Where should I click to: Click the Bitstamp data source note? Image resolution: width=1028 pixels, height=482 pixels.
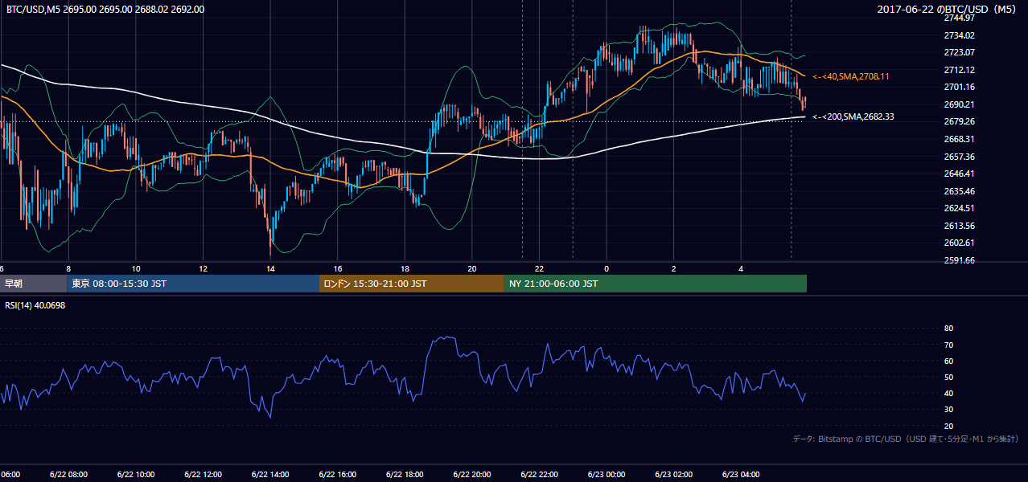coord(907,439)
